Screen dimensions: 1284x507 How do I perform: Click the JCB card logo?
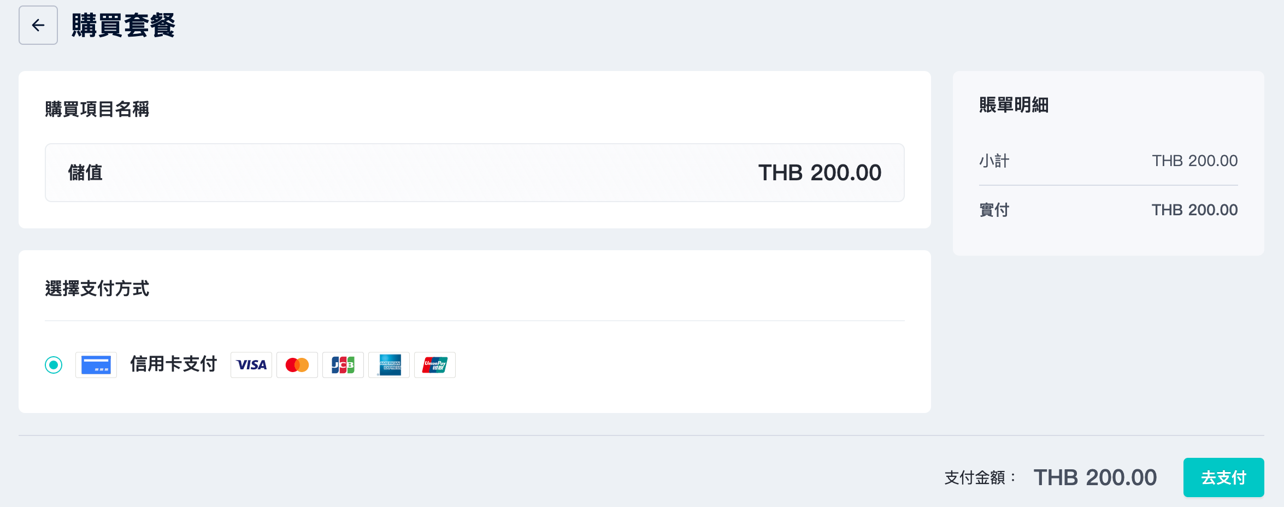pos(343,365)
